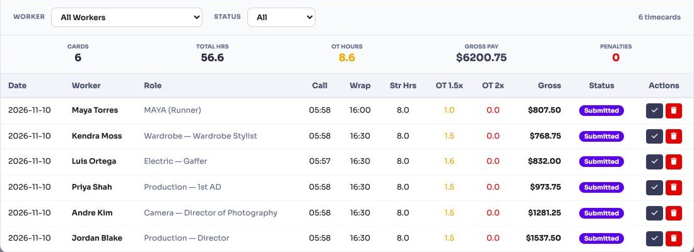The height and width of the screenshot is (252, 694).
Task: Click role Production — Director
Action: coord(187,238)
